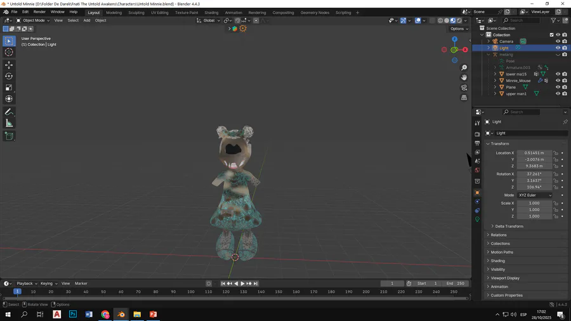Pick the Scale tool
Viewport: 571px width, 321px height.
9,88
